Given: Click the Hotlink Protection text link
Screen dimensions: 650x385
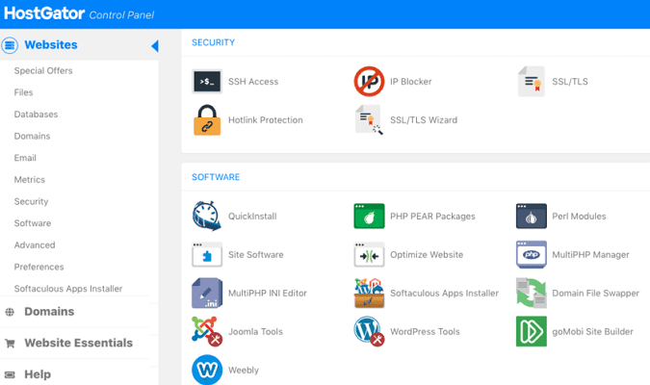Looking at the screenshot, I should [266, 120].
